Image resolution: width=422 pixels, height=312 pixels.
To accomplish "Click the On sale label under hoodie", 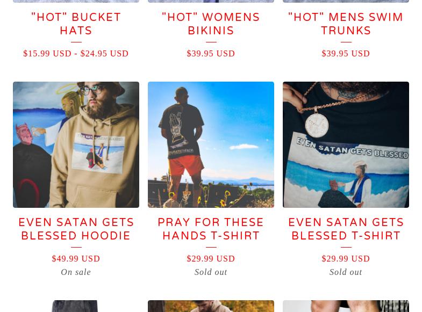I will [x=76, y=272].
